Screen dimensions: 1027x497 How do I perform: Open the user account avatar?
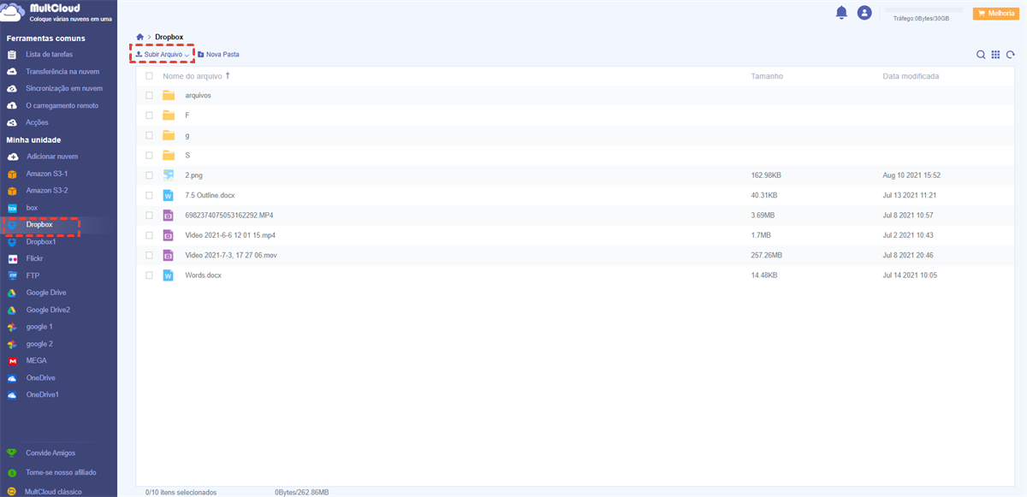pyautogui.click(x=864, y=13)
